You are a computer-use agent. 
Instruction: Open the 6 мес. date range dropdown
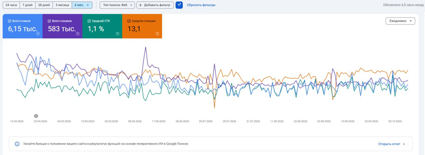pyautogui.click(x=82, y=5)
